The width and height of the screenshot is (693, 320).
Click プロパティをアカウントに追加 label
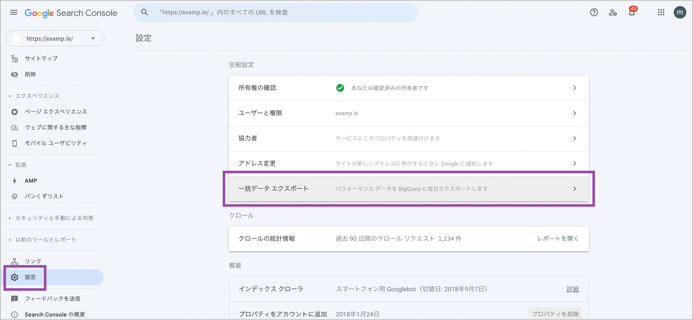coord(283,314)
